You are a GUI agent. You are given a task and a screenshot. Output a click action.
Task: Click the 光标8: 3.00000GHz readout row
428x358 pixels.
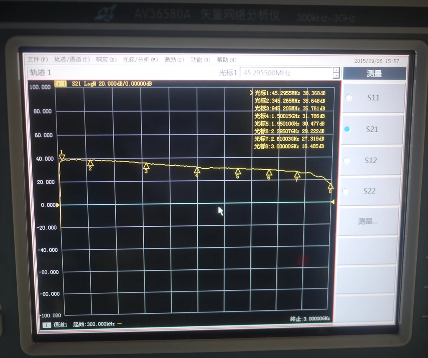(x=289, y=146)
